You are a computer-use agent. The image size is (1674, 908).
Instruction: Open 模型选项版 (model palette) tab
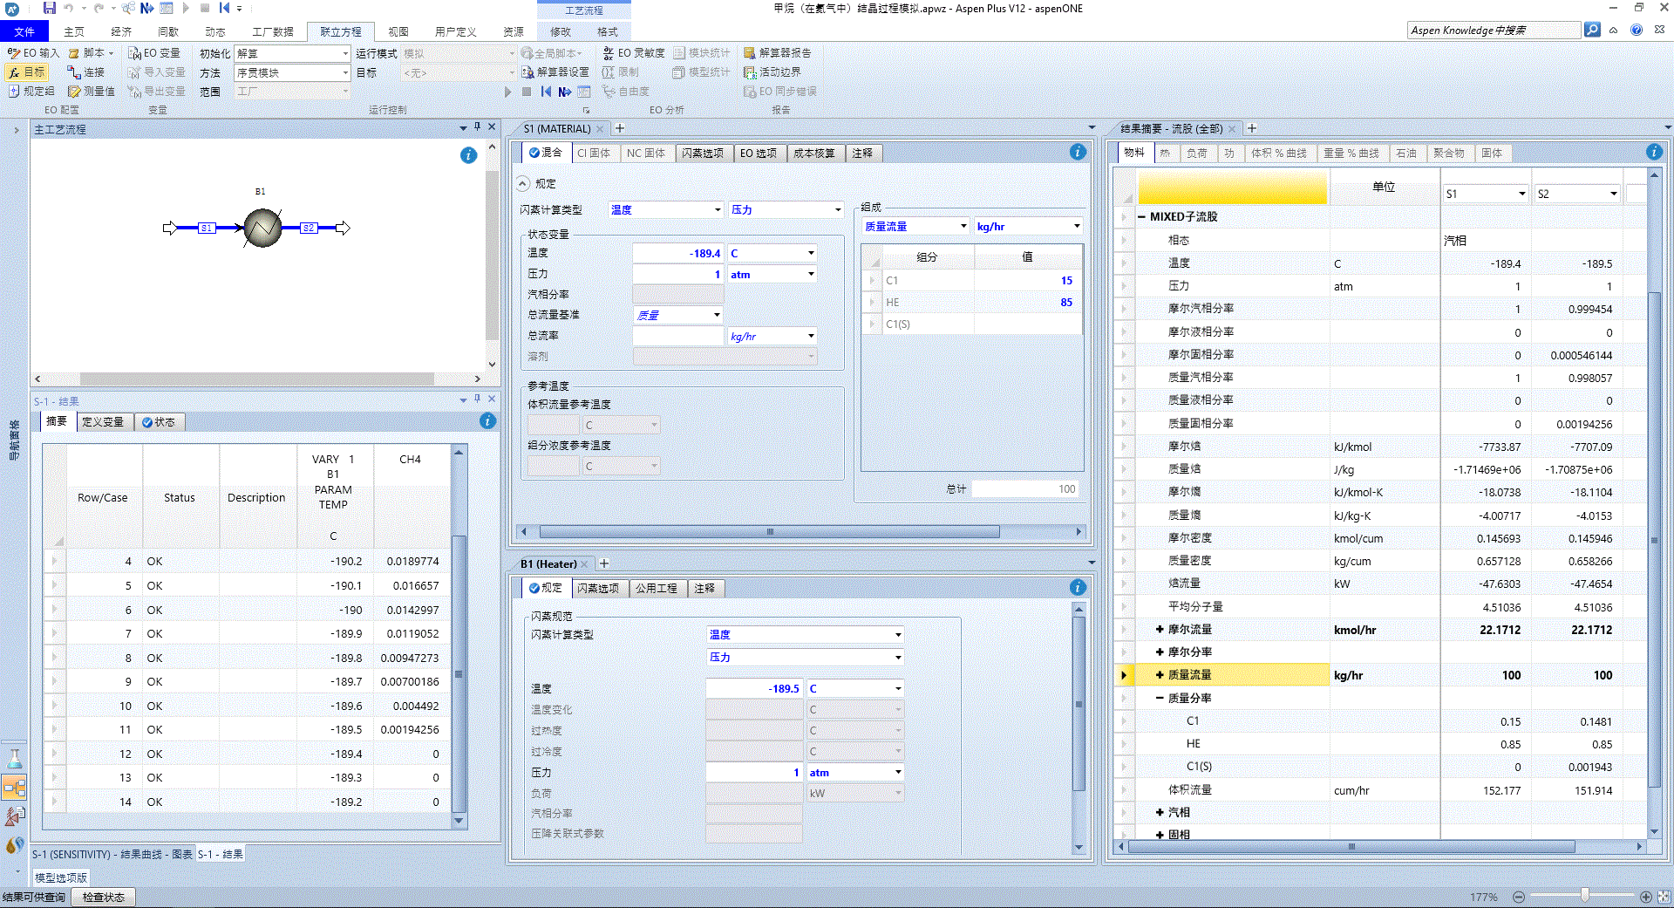coord(61,877)
